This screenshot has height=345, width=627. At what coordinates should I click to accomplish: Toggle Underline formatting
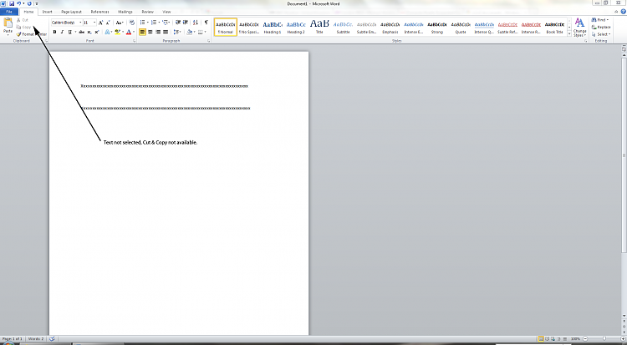point(69,32)
